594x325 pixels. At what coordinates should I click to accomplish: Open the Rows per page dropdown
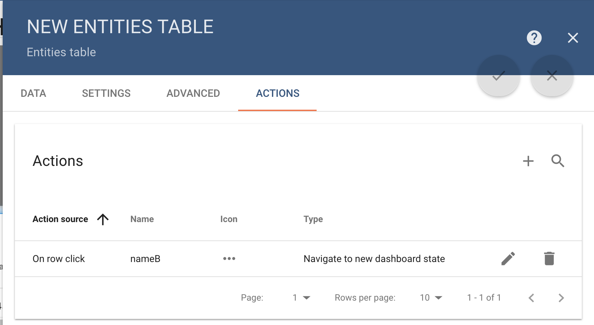431,298
